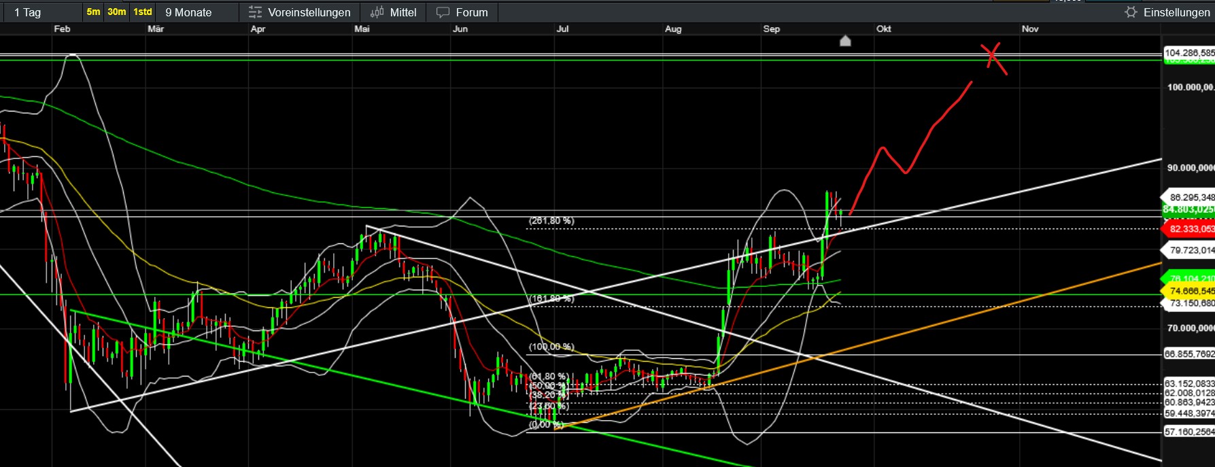This screenshot has height=467, width=1215.
Task: Open the Voreinstellungen menu
Action: pyautogui.click(x=300, y=12)
